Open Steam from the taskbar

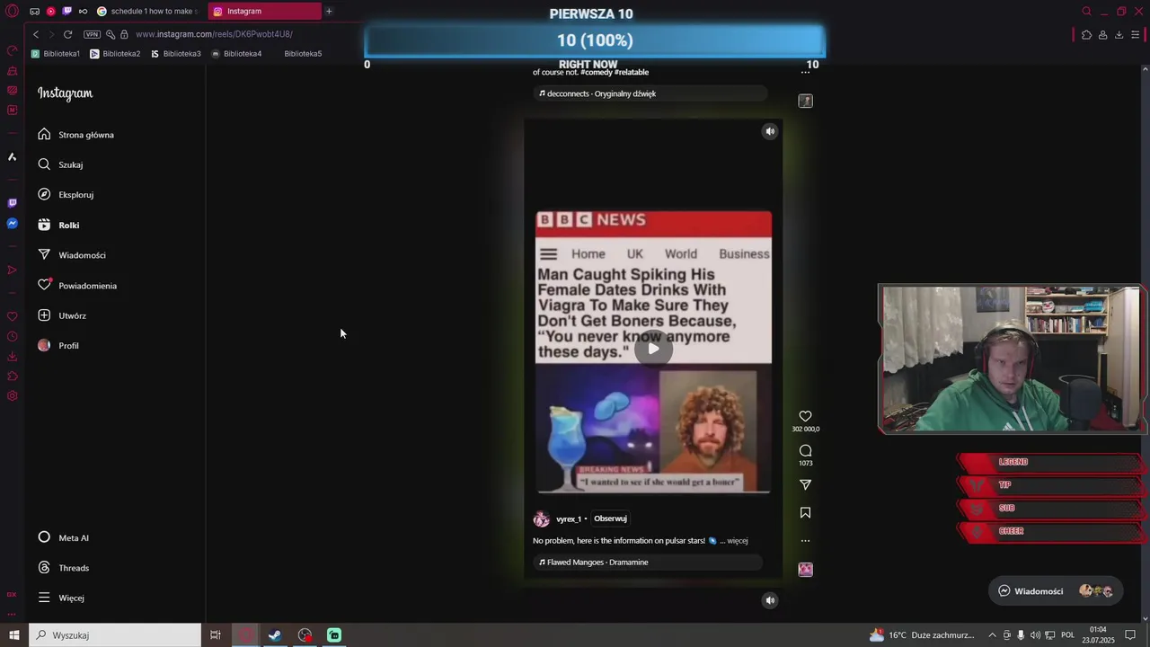[x=275, y=635]
